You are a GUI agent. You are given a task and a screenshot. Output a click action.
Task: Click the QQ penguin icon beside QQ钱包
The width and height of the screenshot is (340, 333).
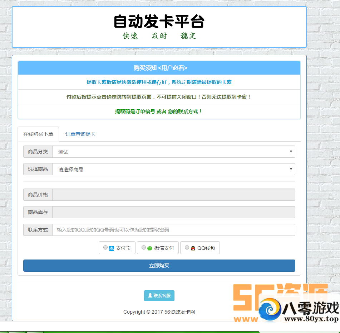point(192,247)
